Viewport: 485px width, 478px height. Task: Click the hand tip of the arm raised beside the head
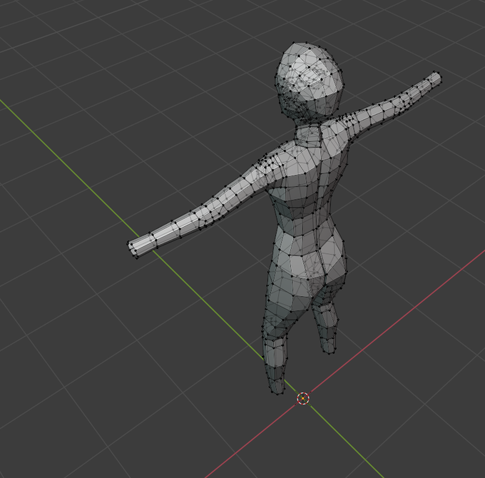click(436, 78)
